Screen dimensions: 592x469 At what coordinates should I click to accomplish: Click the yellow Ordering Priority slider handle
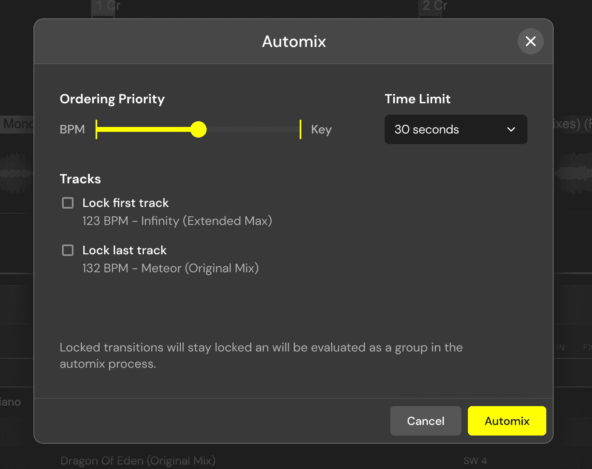coord(198,129)
